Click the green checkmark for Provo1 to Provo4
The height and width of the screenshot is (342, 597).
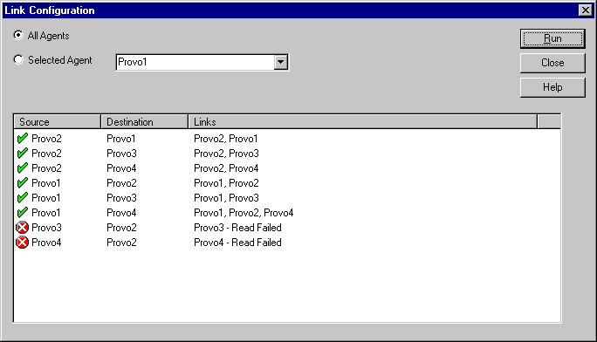point(23,212)
